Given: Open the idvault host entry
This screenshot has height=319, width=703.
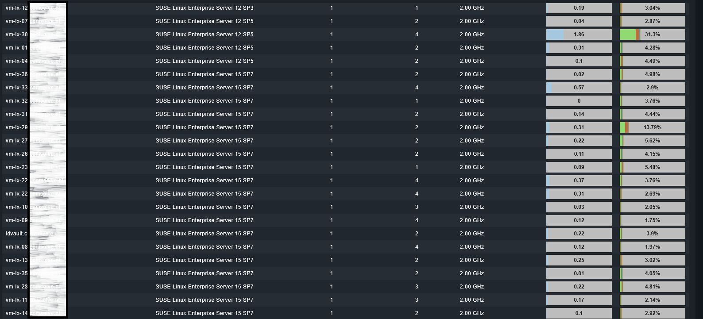Looking at the screenshot, I should click(16, 234).
